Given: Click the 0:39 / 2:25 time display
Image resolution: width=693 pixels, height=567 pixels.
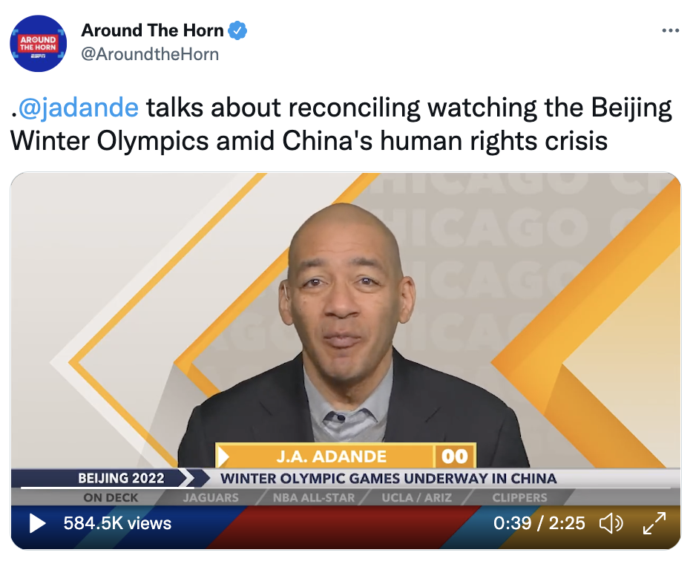Looking at the screenshot, I should (539, 523).
